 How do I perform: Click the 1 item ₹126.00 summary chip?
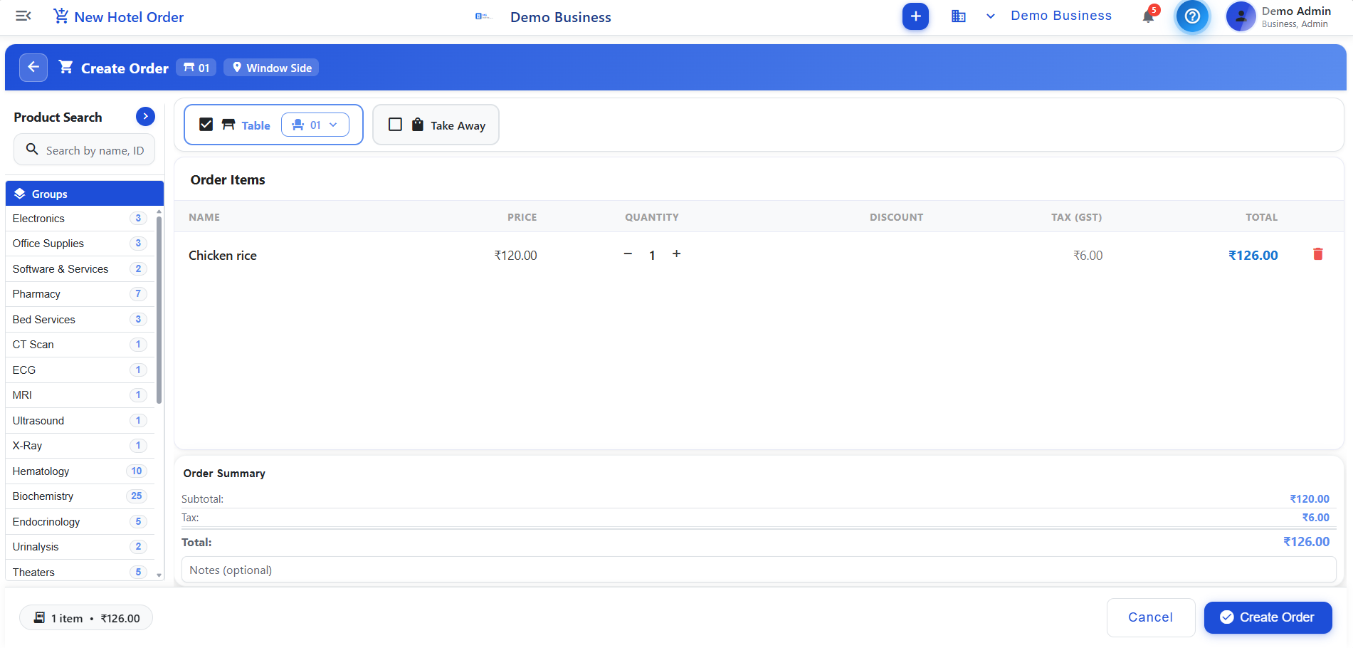pos(86,618)
